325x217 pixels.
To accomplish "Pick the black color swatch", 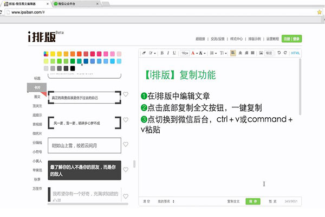I will [73, 68].
